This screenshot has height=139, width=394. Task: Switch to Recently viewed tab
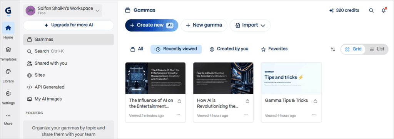(176, 49)
